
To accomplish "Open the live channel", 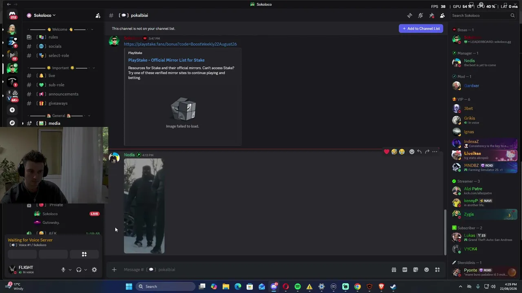I will click(52, 76).
